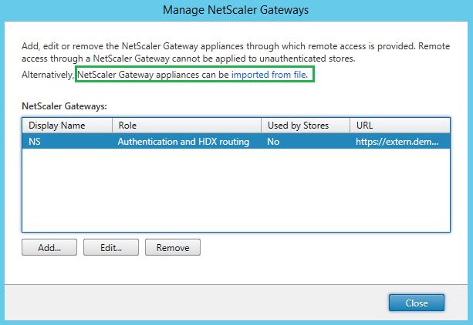Click the remote access description paragraph
Screen dimensions: 473x325
[x=231, y=52]
